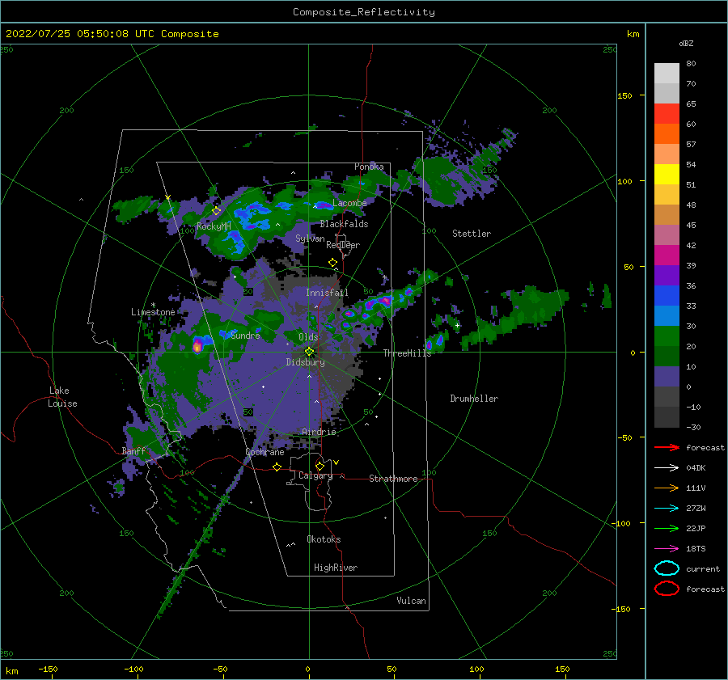
Task: Click the Sylvan map label
Action: tap(310, 239)
